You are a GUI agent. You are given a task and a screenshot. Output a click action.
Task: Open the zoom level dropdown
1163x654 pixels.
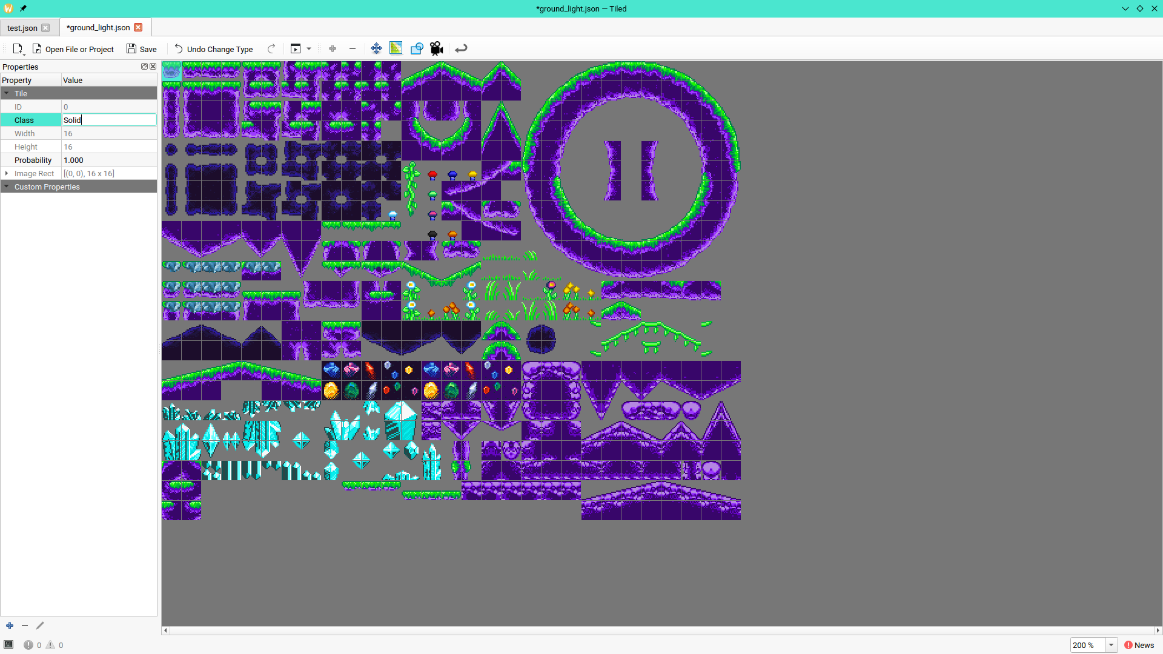1111,645
